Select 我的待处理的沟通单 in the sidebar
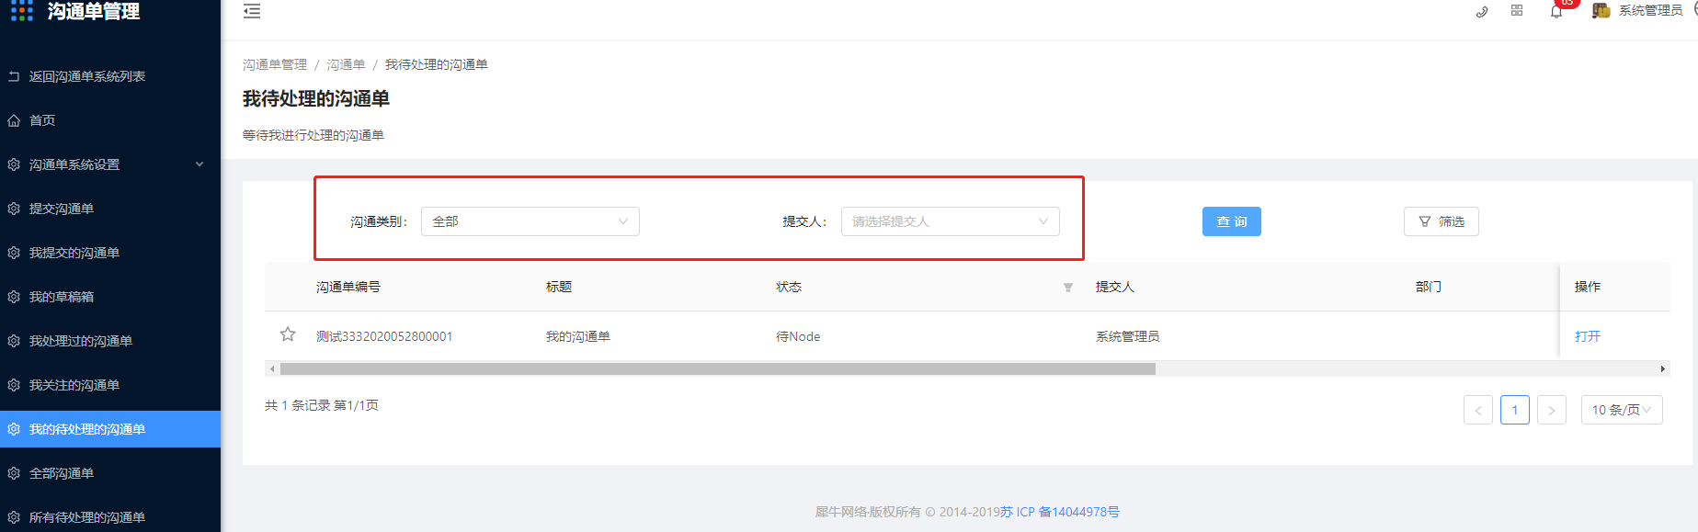The width and height of the screenshot is (1698, 532). [110, 429]
